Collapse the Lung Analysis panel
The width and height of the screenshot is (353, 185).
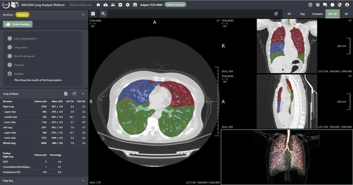point(83,94)
